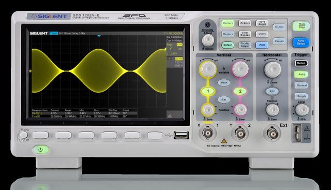Open the Cursors menu button

click(228, 23)
